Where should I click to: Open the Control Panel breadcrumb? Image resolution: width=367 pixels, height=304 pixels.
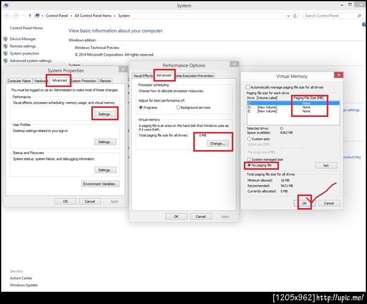(57, 16)
